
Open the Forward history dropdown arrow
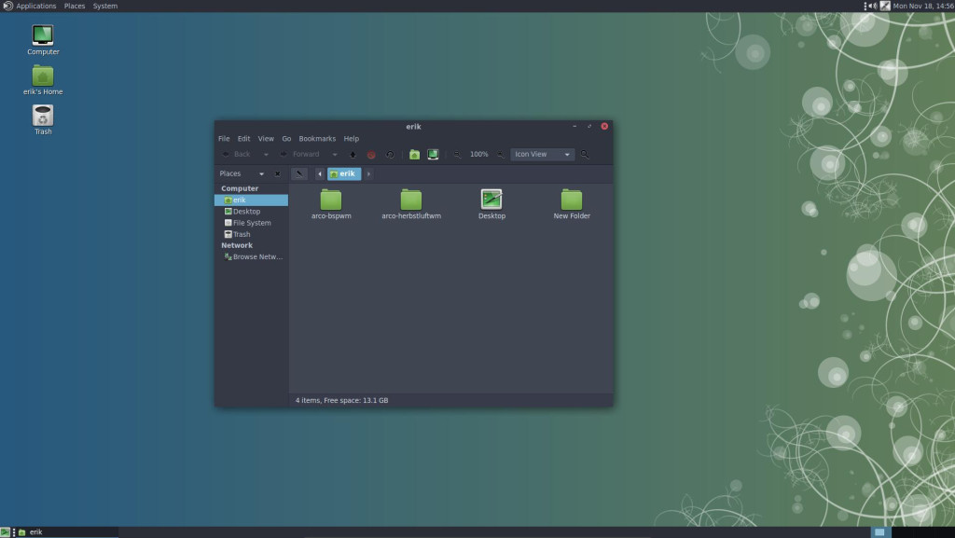[335, 155]
